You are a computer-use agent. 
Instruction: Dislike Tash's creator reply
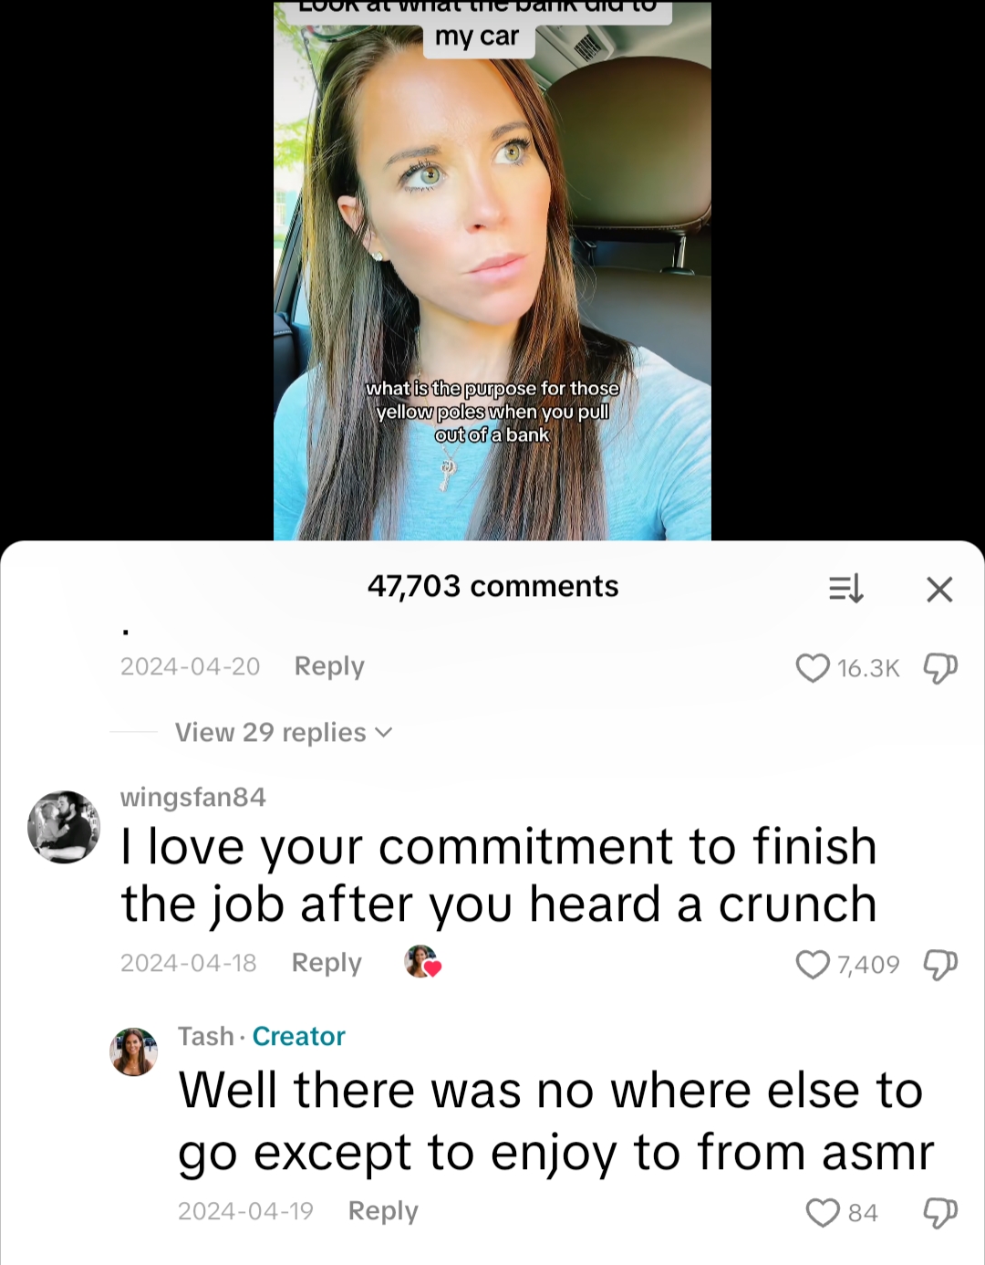click(x=940, y=1212)
